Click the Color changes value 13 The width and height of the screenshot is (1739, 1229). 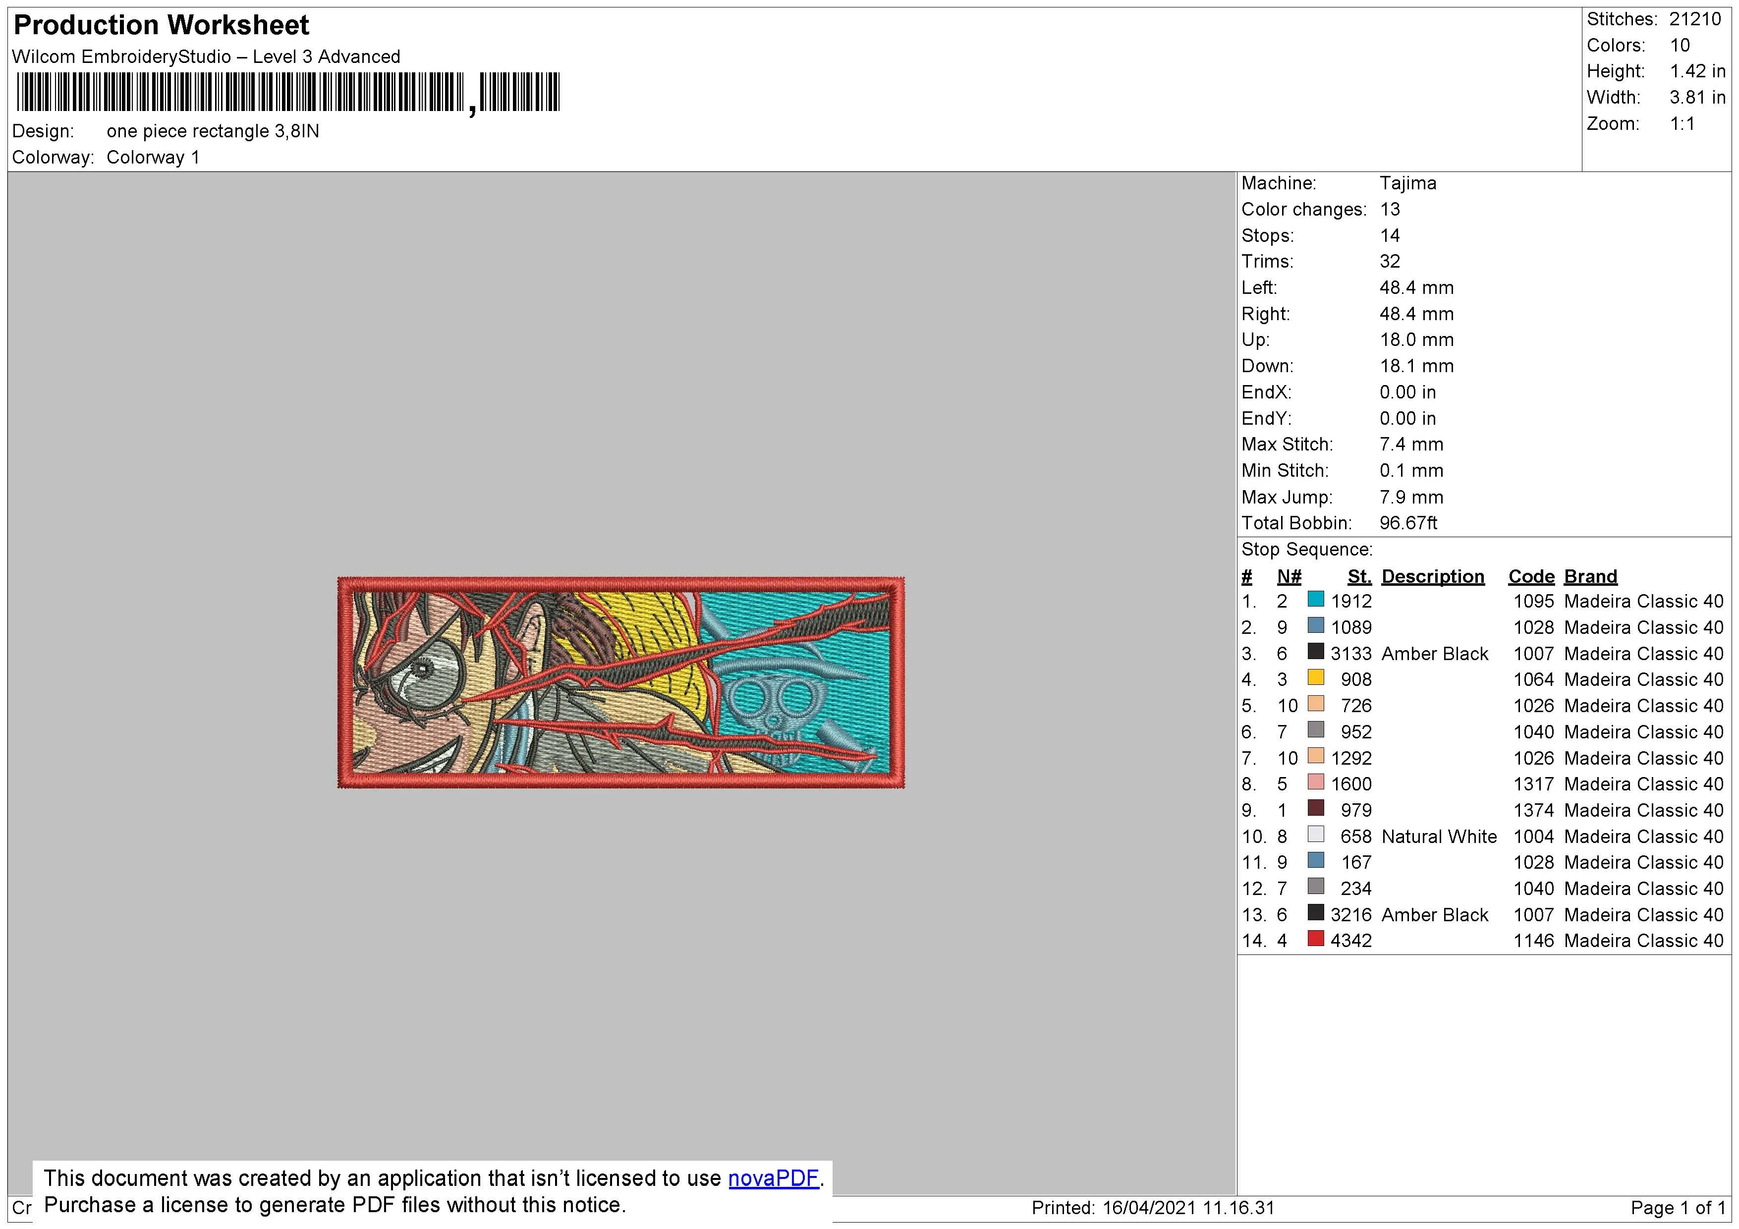[x=1390, y=209]
